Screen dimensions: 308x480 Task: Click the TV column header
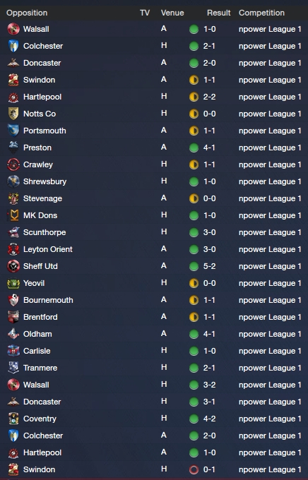tap(145, 13)
